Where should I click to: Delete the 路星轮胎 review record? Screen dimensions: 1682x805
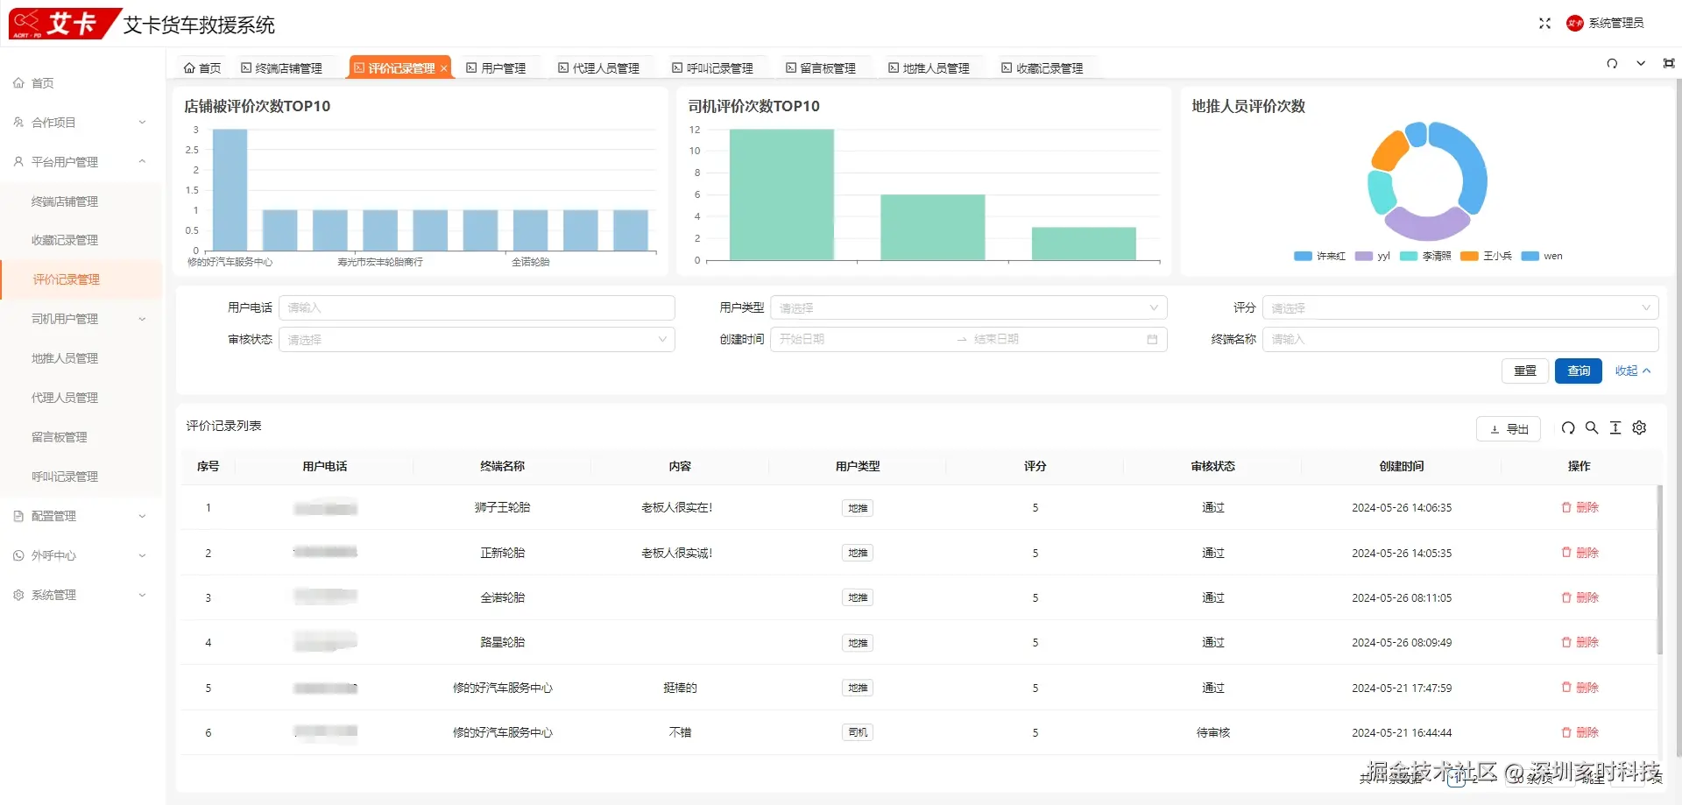[x=1580, y=642]
